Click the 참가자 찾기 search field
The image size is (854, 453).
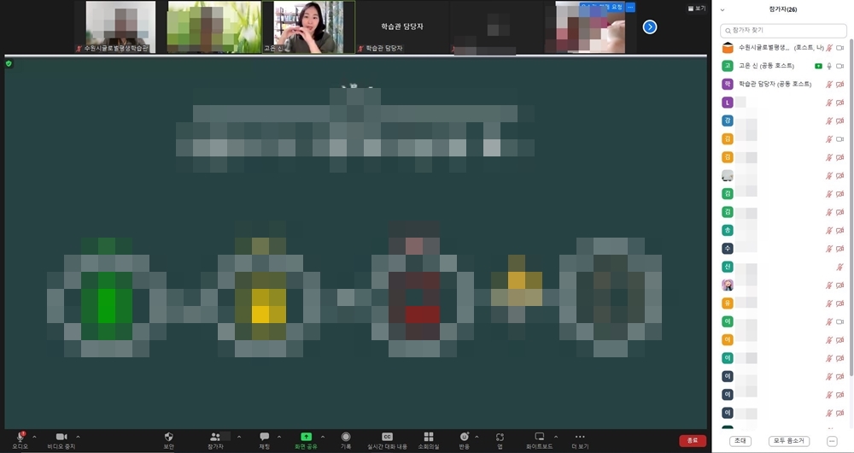click(x=783, y=30)
